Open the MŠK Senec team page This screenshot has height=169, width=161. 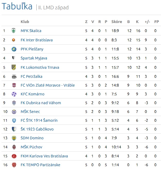[x=30, y=112]
